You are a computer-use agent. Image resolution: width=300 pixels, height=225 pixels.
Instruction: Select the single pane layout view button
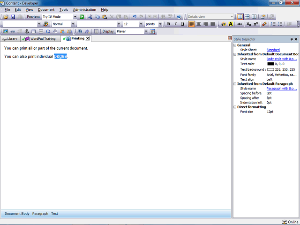(240, 17)
